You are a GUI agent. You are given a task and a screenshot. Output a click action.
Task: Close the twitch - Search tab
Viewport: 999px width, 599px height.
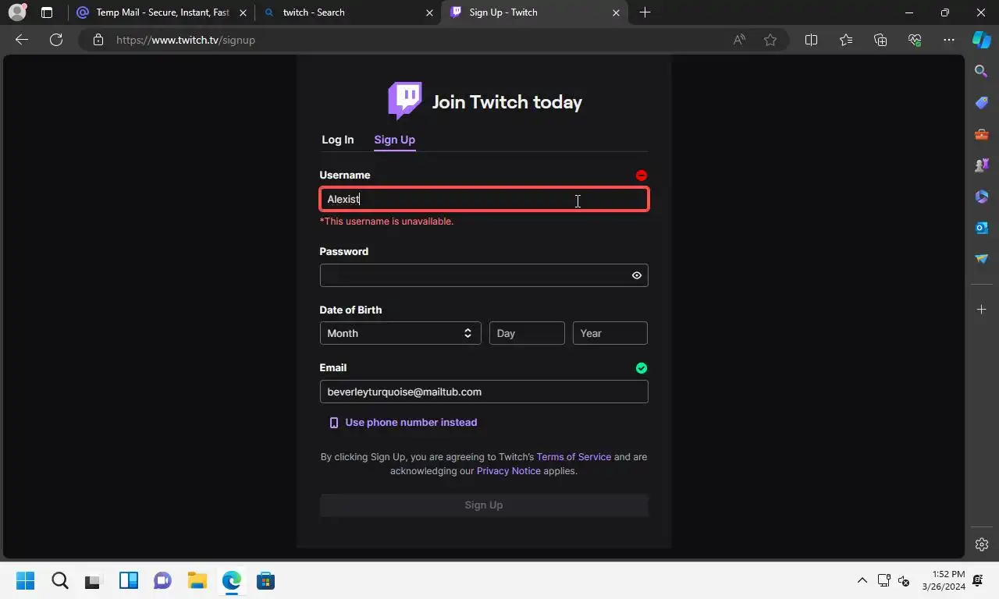point(429,12)
